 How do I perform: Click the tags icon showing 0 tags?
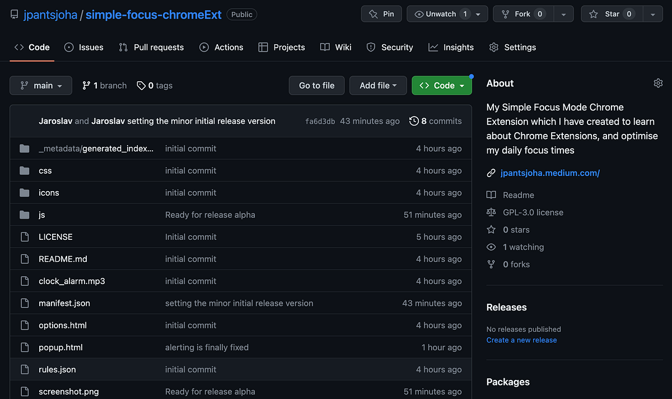tap(141, 85)
